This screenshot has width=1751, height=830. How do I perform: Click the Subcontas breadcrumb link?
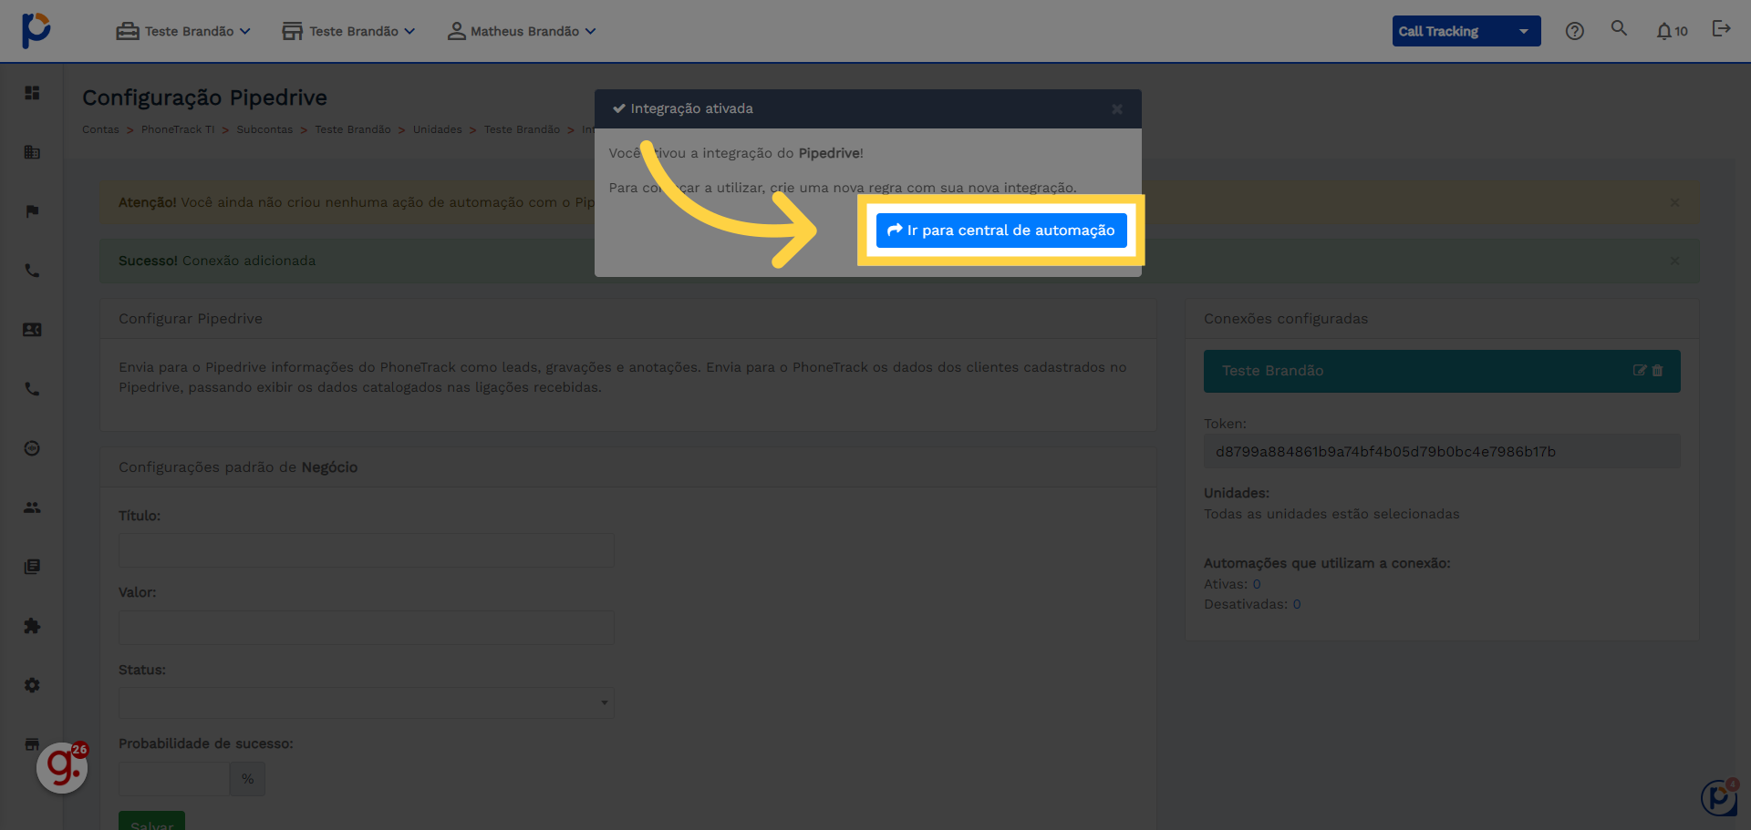pyautogui.click(x=264, y=129)
